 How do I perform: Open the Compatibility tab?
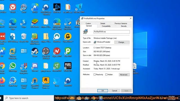click(x=106, y=26)
